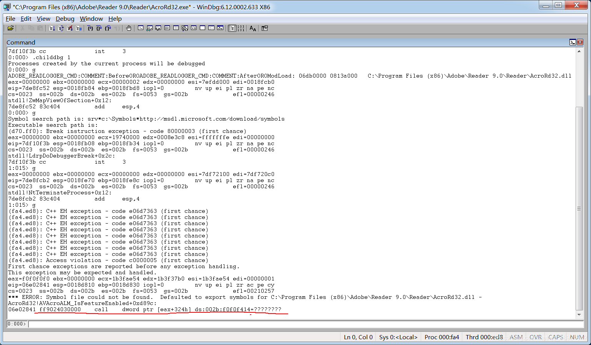Click the hand breakpoint toolbar icon
Screen dimensions: 591x345
129,28
